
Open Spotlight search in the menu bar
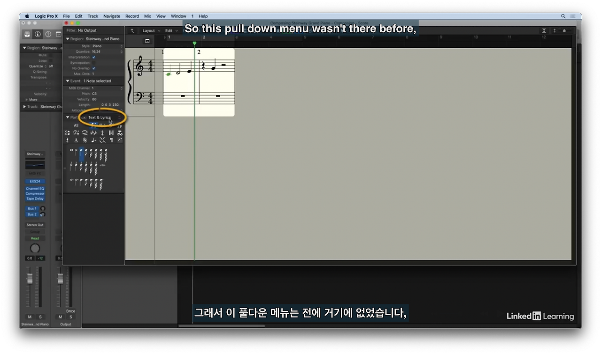(x=563, y=16)
